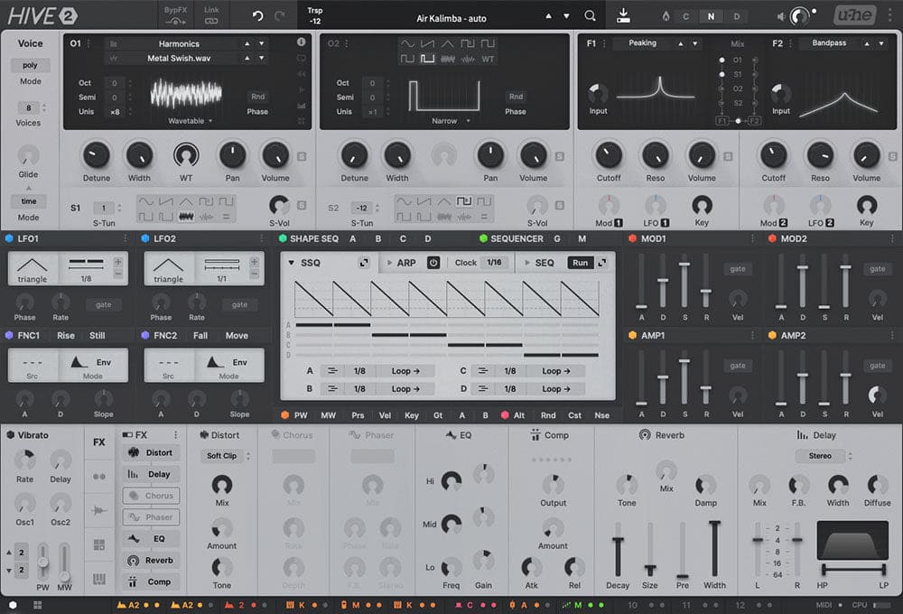Click the hexagon icon in bottom bar

pos(13,604)
